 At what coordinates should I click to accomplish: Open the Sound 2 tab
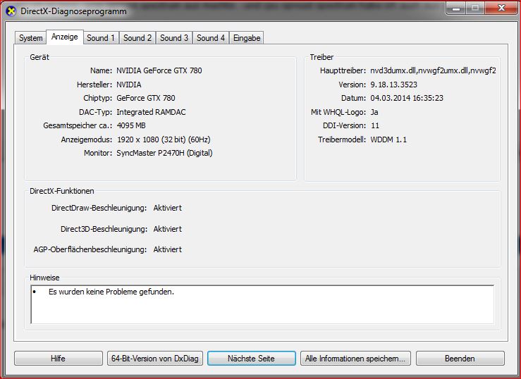(137, 38)
